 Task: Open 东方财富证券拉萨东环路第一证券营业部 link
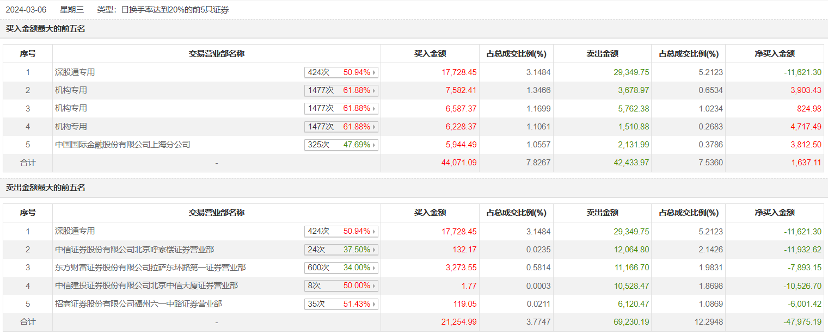(150, 268)
